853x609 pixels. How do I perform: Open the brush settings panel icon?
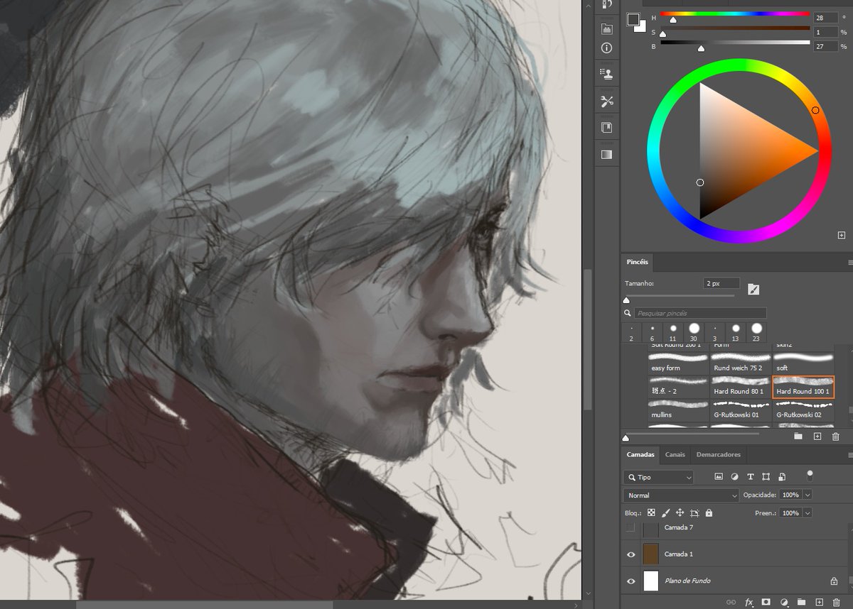tap(754, 288)
